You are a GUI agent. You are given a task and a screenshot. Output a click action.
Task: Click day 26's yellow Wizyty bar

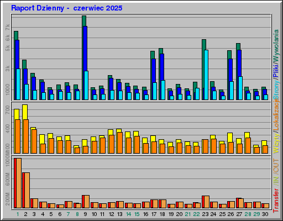click(230, 138)
